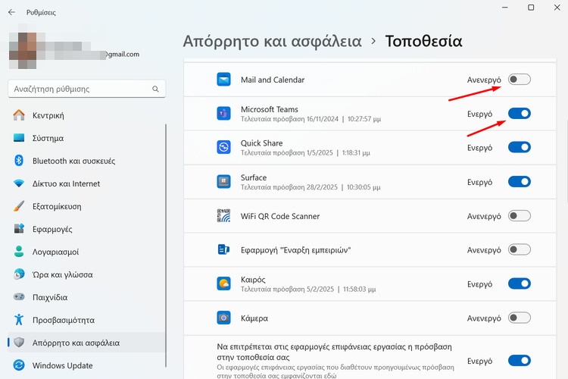Click the Ρυθμίσεις window title

pyautogui.click(x=41, y=12)
